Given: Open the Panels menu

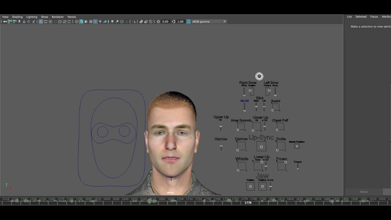Looking at the screenshot, I should tap(71, 17).
